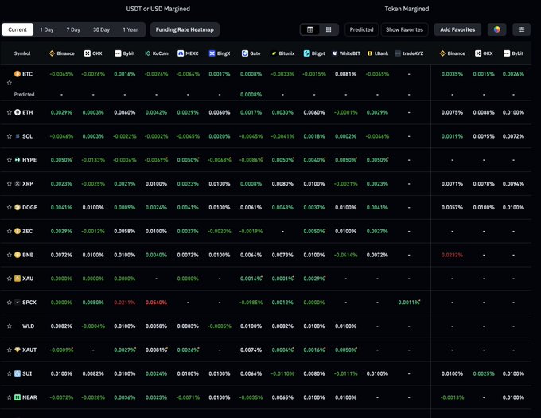Click the first Binance column header

[x=61, y=53]
